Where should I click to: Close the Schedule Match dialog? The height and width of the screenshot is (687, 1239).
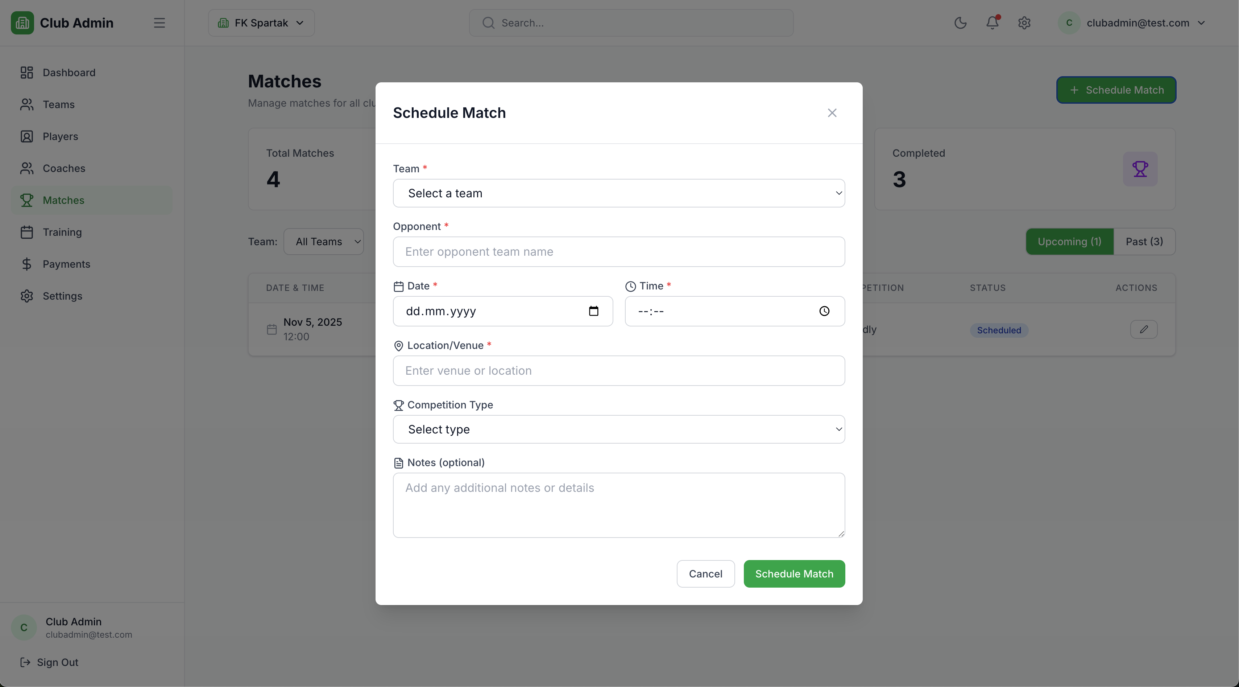(x=832, y=113)
